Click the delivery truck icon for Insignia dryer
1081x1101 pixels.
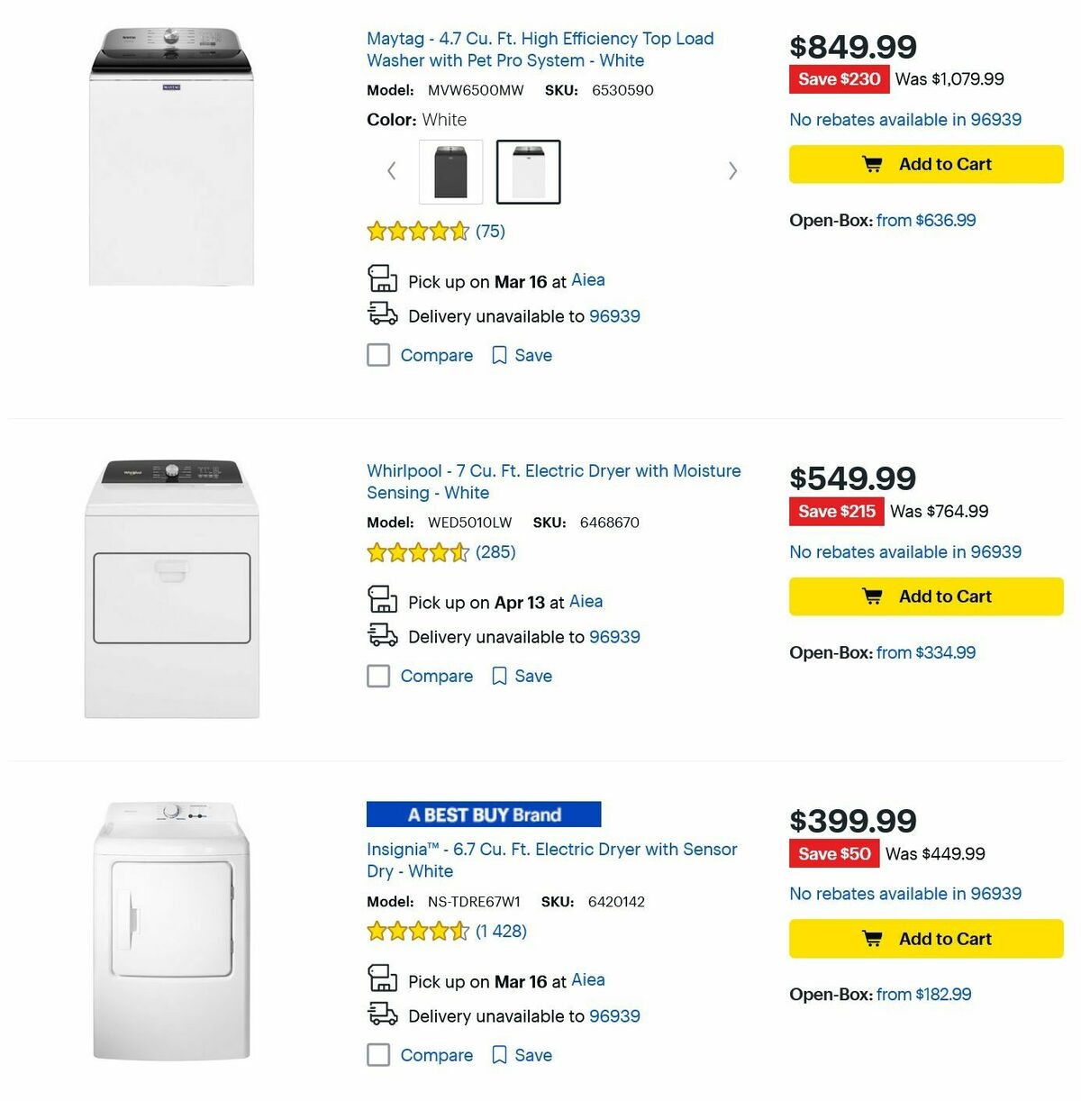coord(383,1015)
